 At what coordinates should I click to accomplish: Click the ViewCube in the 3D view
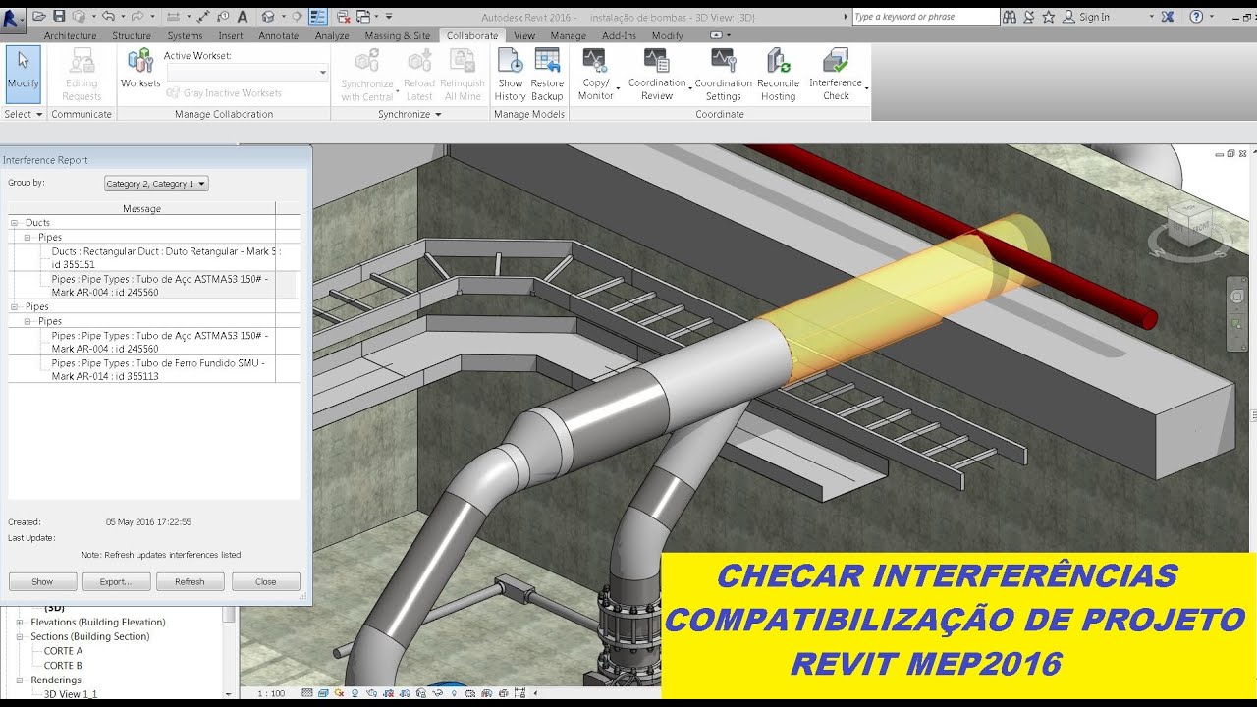click(1187, 228)
